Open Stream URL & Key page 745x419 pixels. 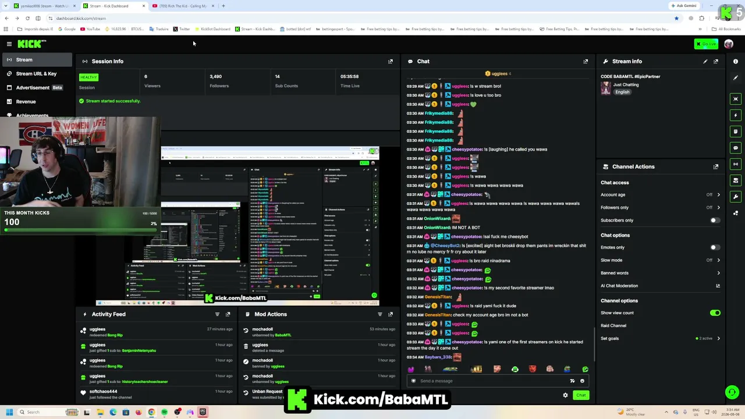[36, 74]
